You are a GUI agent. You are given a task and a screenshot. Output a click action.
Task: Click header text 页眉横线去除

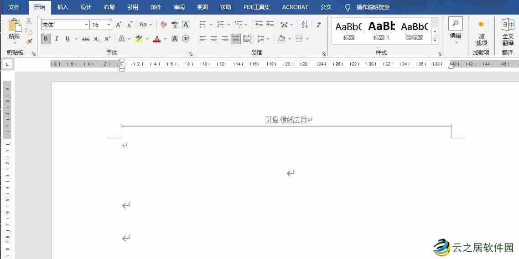287,120
